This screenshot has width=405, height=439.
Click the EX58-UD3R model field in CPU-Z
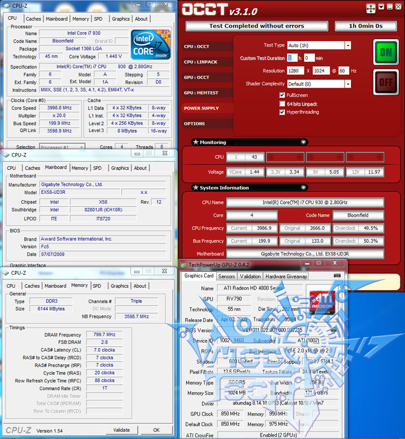point(80,192)
